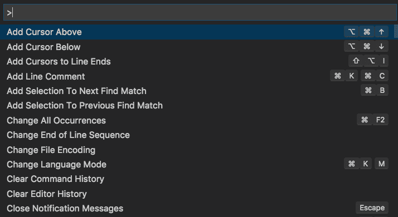
Task: Click the Escape keybinding badge
Action: [372, 208]
